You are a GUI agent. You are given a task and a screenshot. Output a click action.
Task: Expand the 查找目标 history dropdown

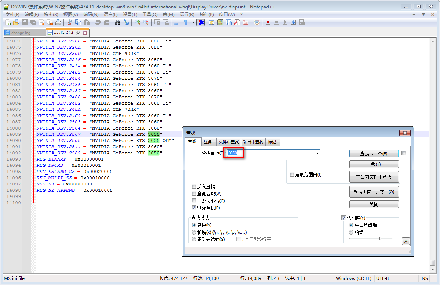[x=317, y=153]
